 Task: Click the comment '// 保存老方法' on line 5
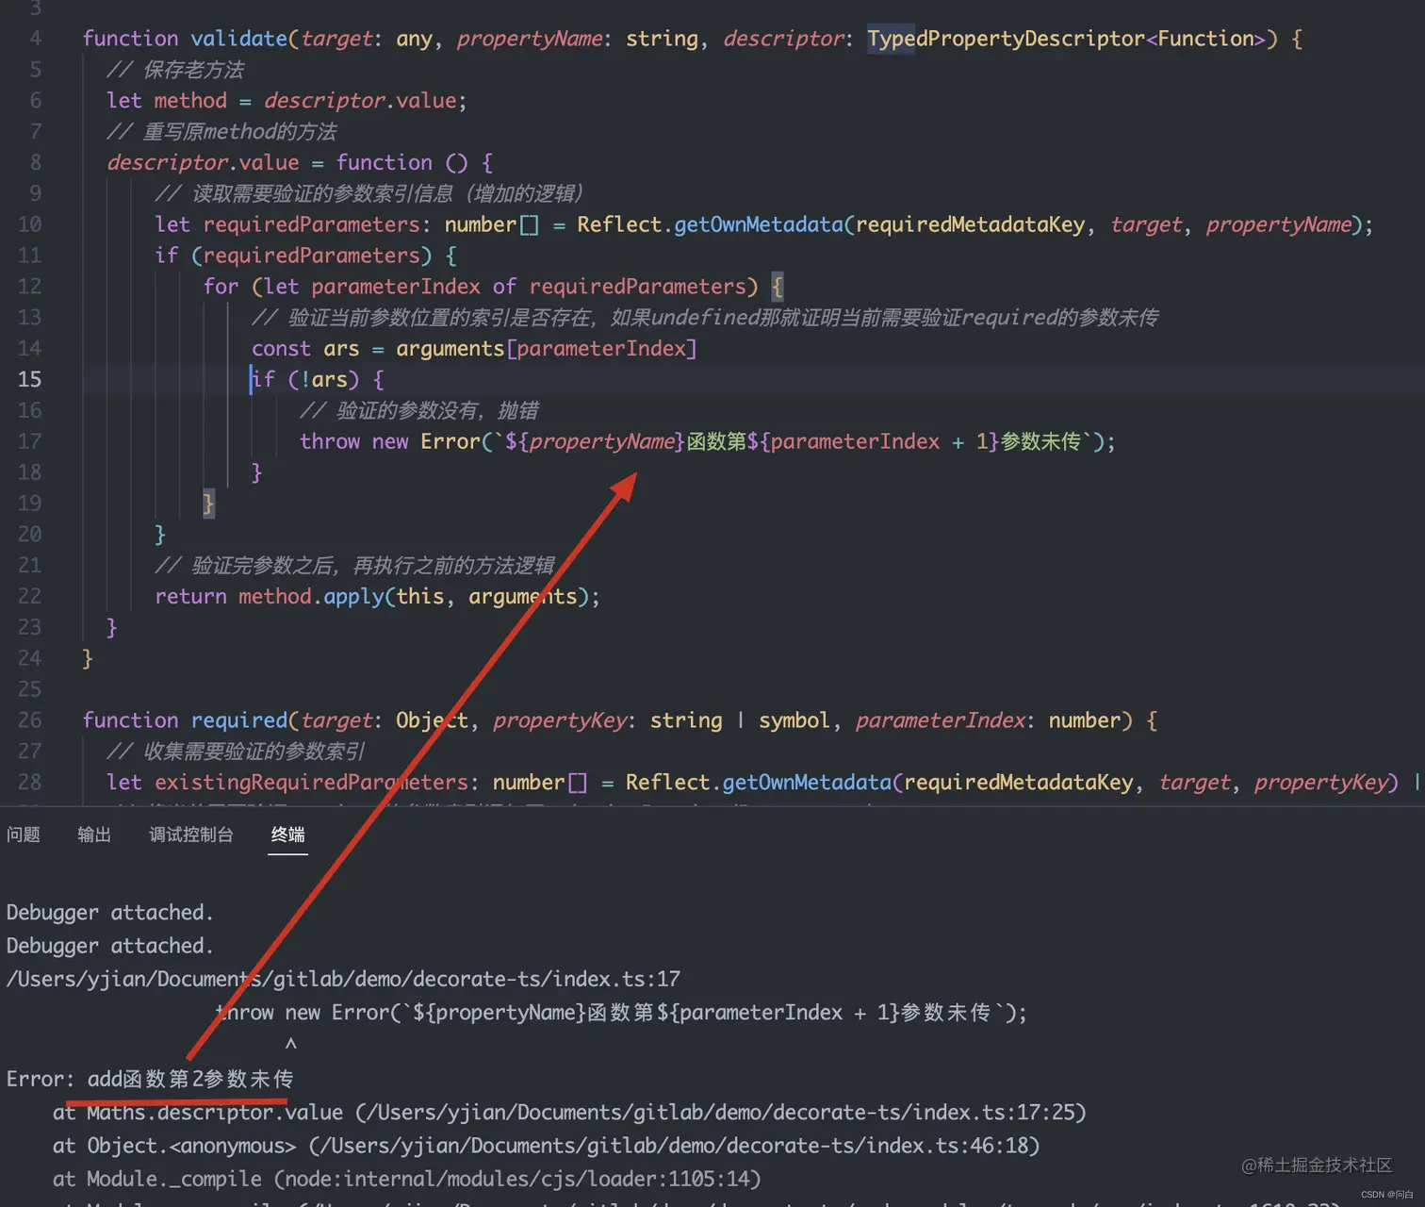tap(175, 70)
